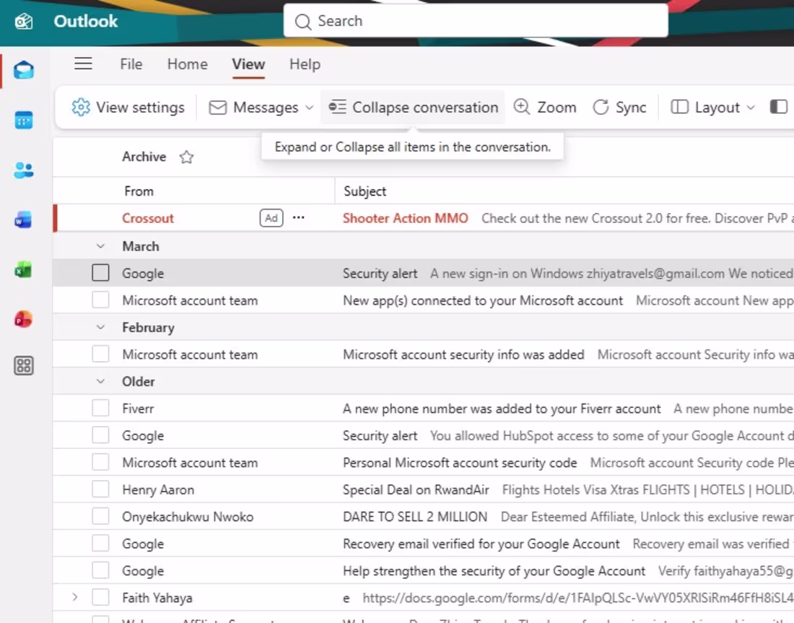Image resolution: width=794 pixels, height=623 pixels.
Task: Open Special Deal on RwandAir email
Action: click(x=423, y=489)
